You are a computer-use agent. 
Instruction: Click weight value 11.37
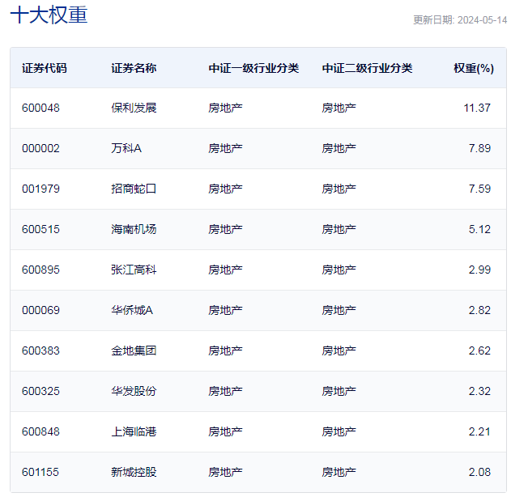click(477, 108)
